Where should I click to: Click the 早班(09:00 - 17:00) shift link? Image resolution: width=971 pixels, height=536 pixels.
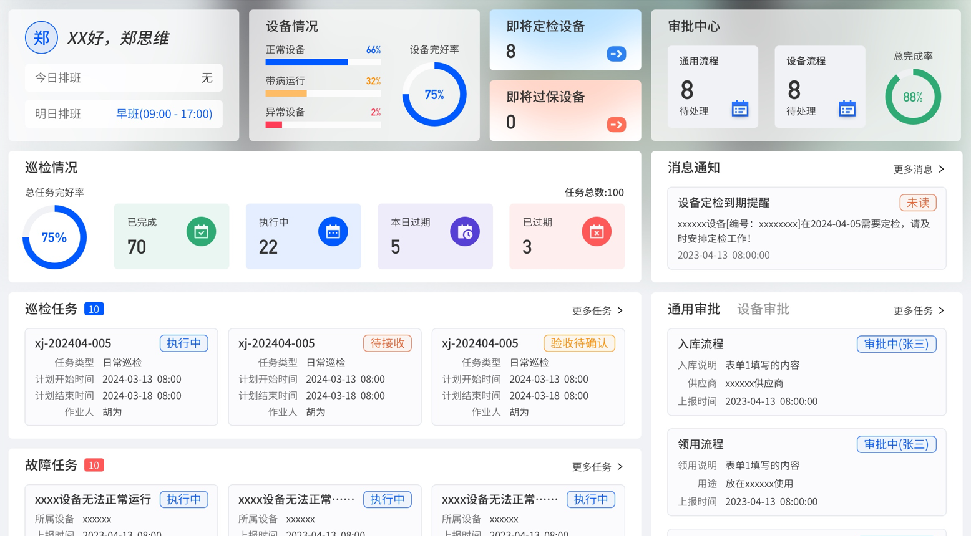(164, 114)
